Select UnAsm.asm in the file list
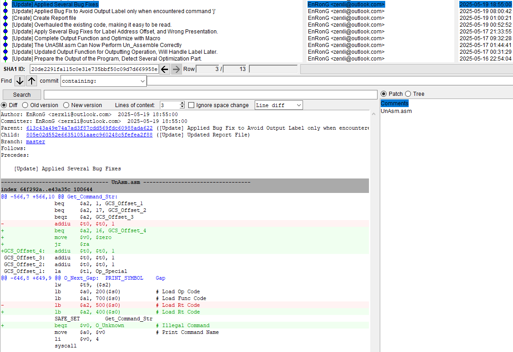This screenshot has width=513, height=352. coord(396,111)
